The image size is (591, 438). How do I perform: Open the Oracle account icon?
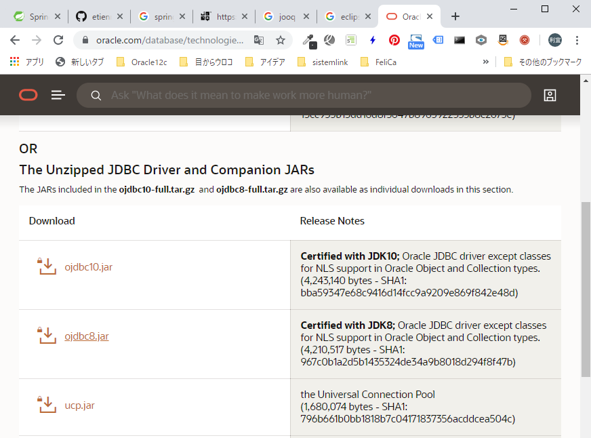point(550,96)
